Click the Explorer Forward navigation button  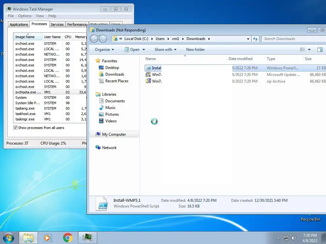tap(103, 39)
